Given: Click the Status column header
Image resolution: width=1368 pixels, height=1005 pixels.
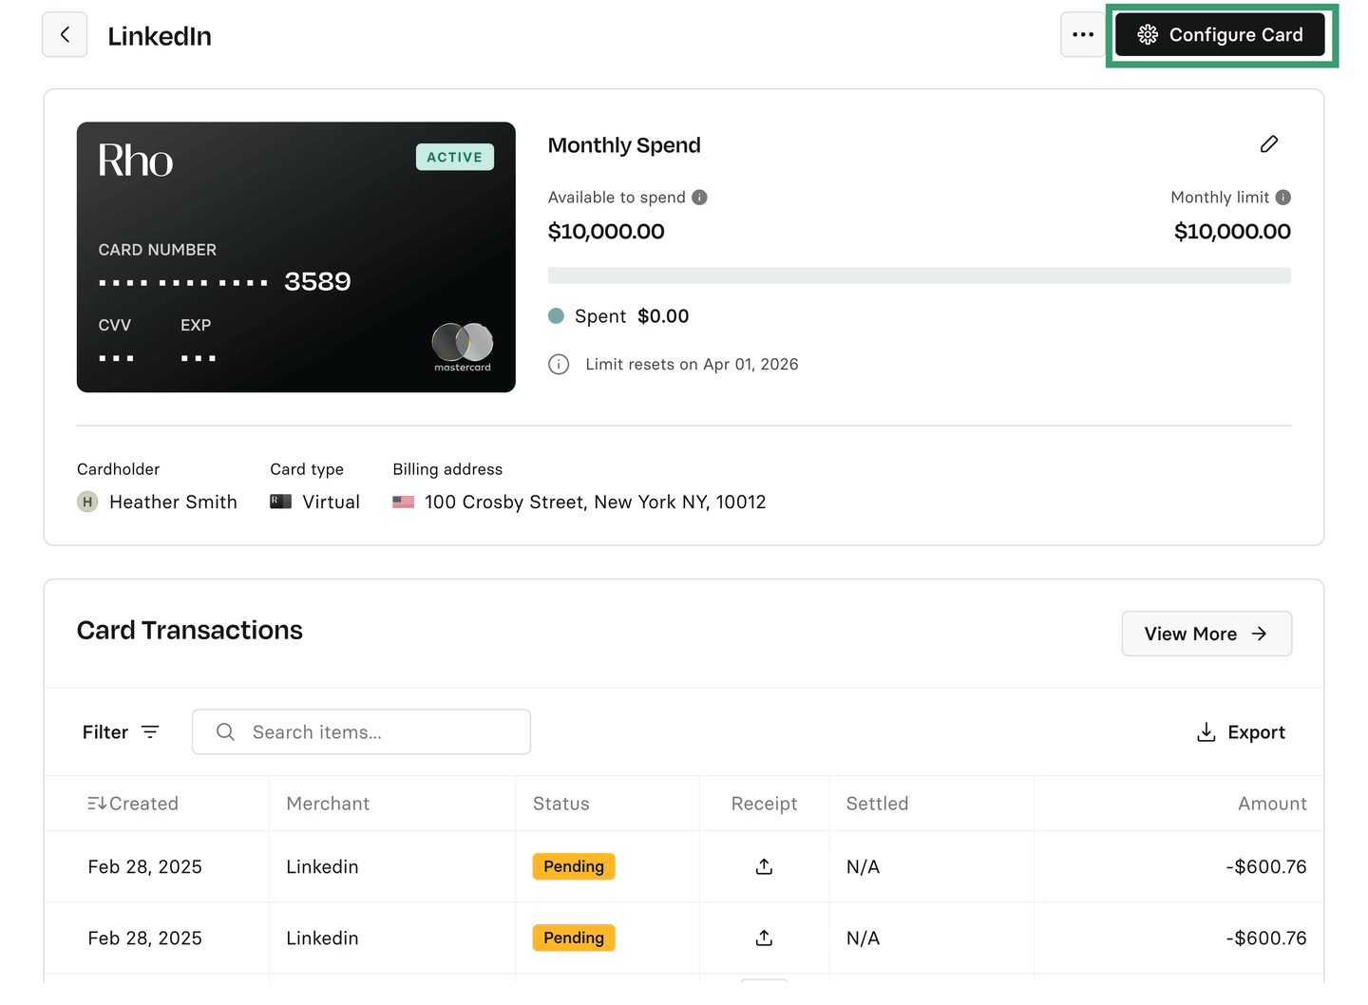Looking at the screenshot, I should coord(560,804).
